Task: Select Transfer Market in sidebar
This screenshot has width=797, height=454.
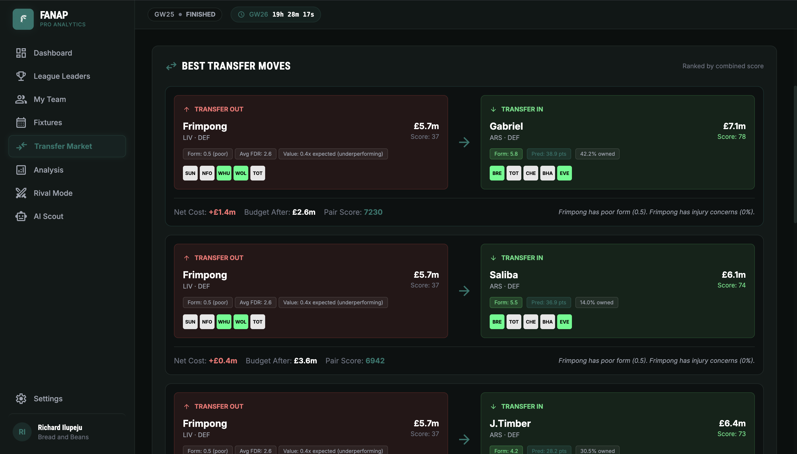Action: [x=67, y=146]
